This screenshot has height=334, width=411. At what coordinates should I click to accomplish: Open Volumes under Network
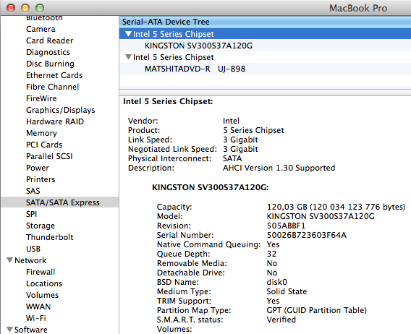click(42, 295)
